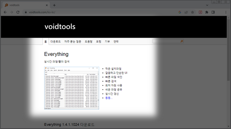The image size is (231, 129).
Task: Click the voidtools site title
Action: (x=60, y=27)
